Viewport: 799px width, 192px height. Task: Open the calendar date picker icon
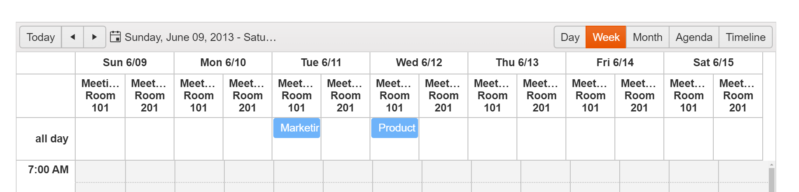coord(115,37)
